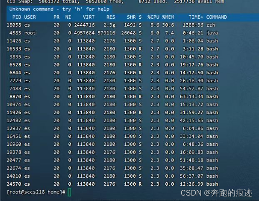This screenshot has width=259, height=201.
Task: Select PID 3835 row
Action: [112, 57]
